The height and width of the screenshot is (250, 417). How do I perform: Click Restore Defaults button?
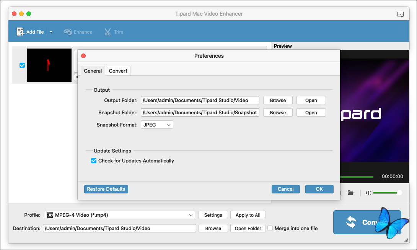(106, 189)
